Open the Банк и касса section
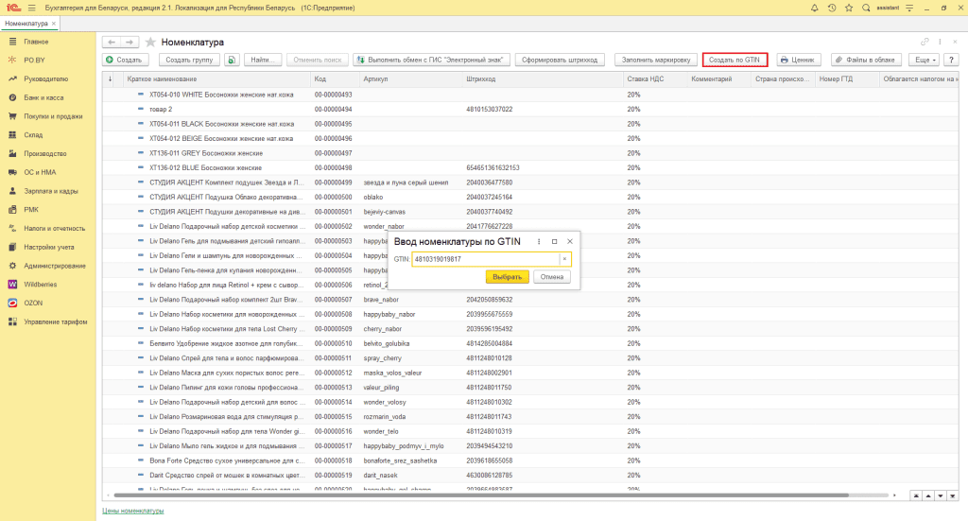The width and height of the screenshot is (968, 521). 43,97
